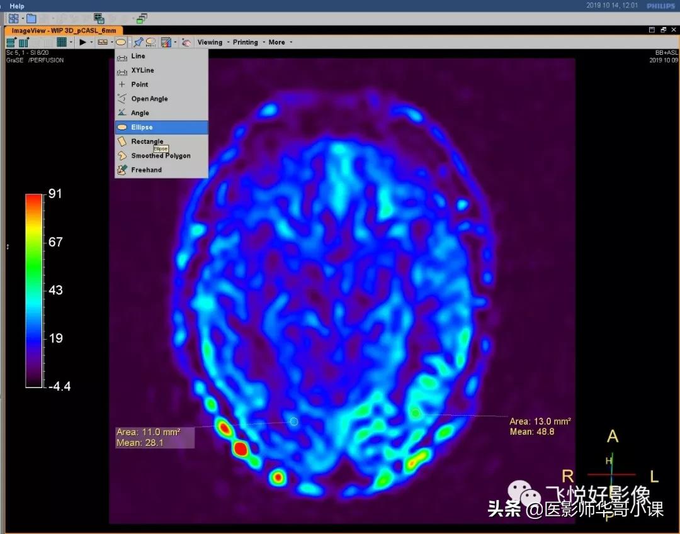Click the 'Sc 5, 1 - SI 8/20' overlay text

[27, 52]
